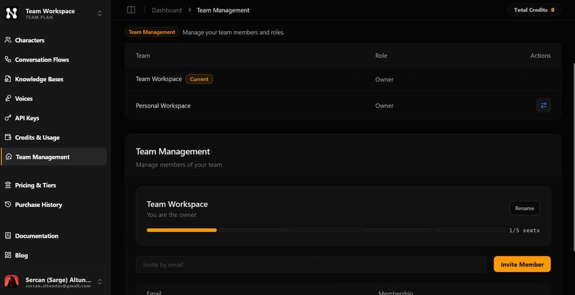Click the Pricing & Tiers bank icon

tap(8, 185)
